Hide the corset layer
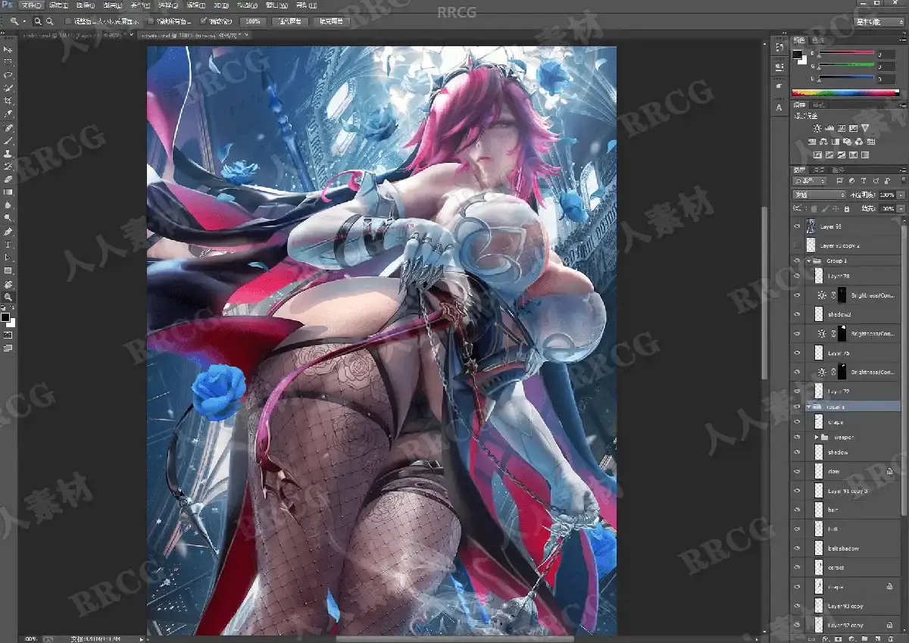Screen dimensions: 909x643 [797, 567]
